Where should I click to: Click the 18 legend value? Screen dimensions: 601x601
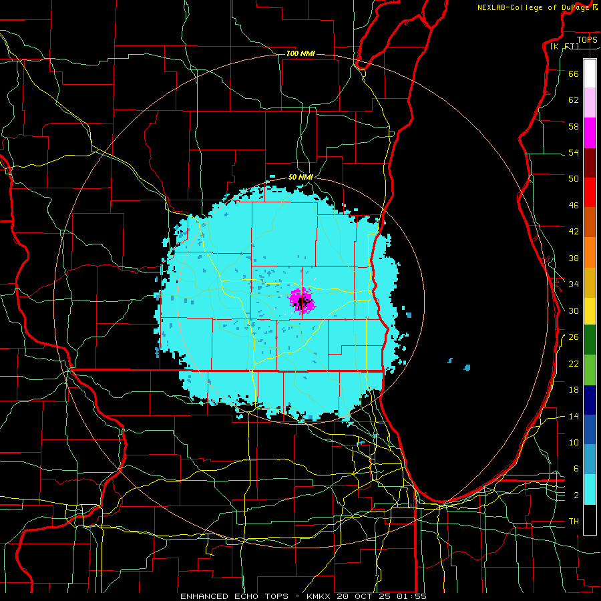[x=574, y=390]
